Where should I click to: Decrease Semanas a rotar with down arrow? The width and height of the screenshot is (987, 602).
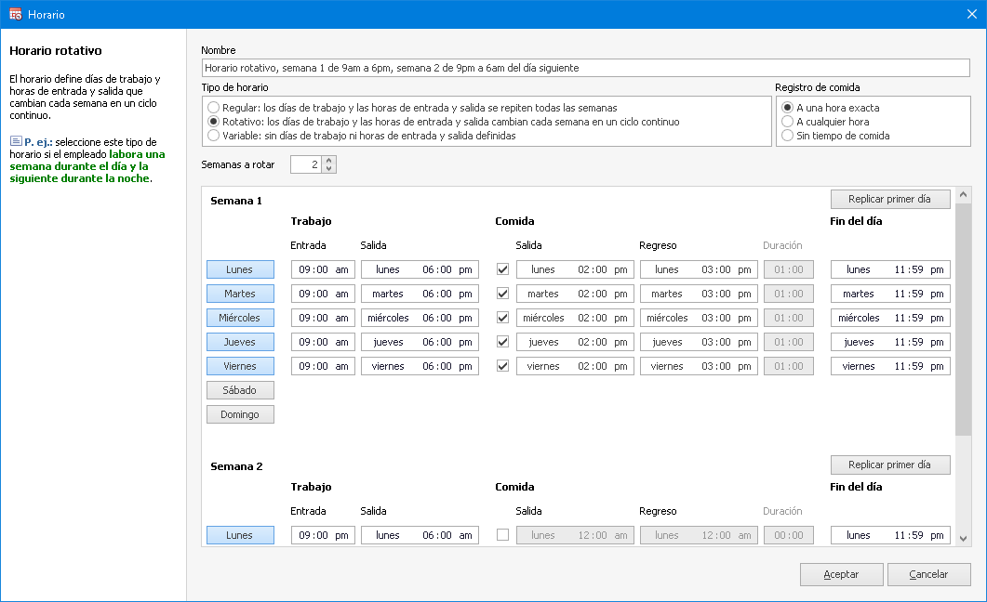click(328, 169)
